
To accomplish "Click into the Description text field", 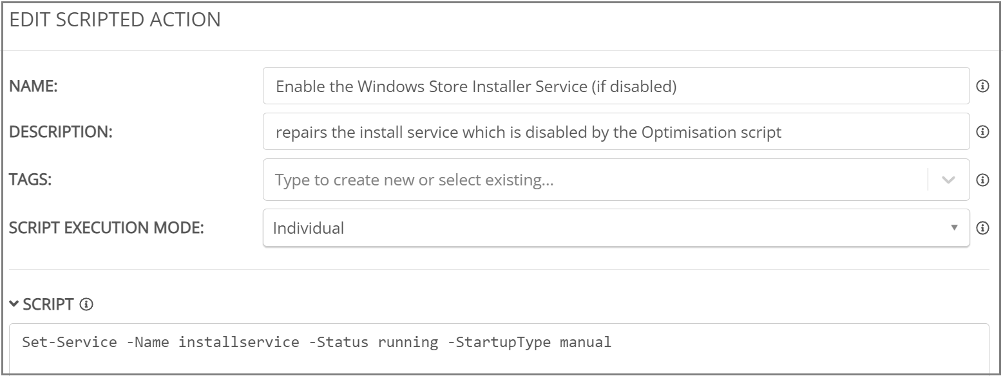I will point(616,131).
